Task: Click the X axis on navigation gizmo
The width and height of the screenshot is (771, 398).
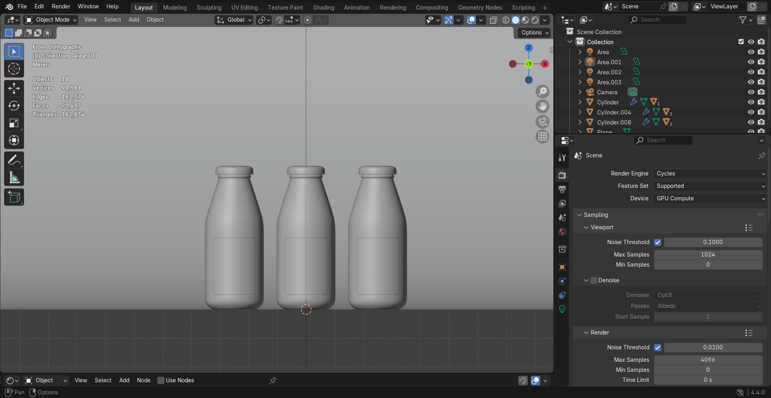Action: click(x=545, y=64)
